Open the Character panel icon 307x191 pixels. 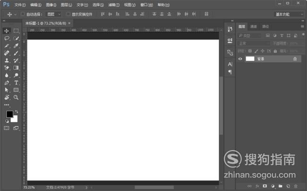230,64
